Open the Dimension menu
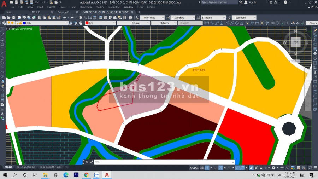 point(86,7)
